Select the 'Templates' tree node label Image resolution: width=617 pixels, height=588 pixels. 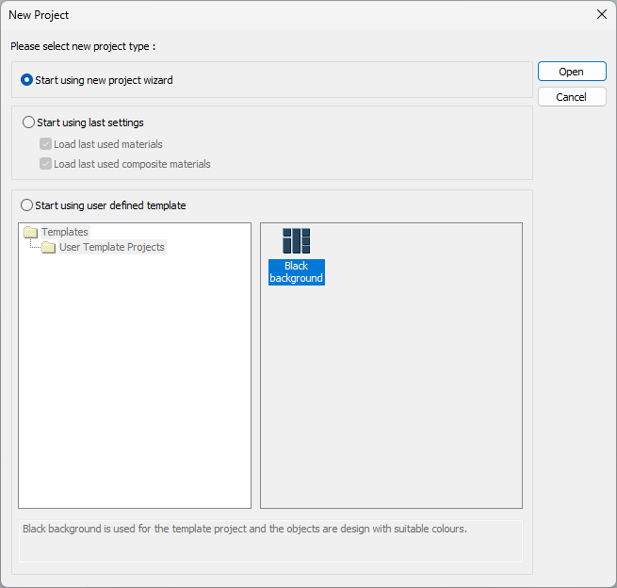(65, 232)
